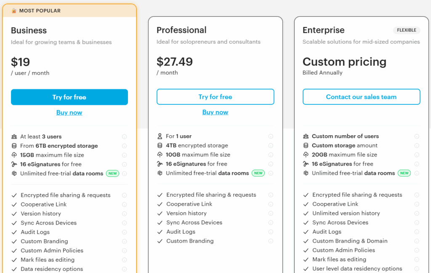Click info icon beside Professional 10GB maximum file size

click(x=271, y=155)
